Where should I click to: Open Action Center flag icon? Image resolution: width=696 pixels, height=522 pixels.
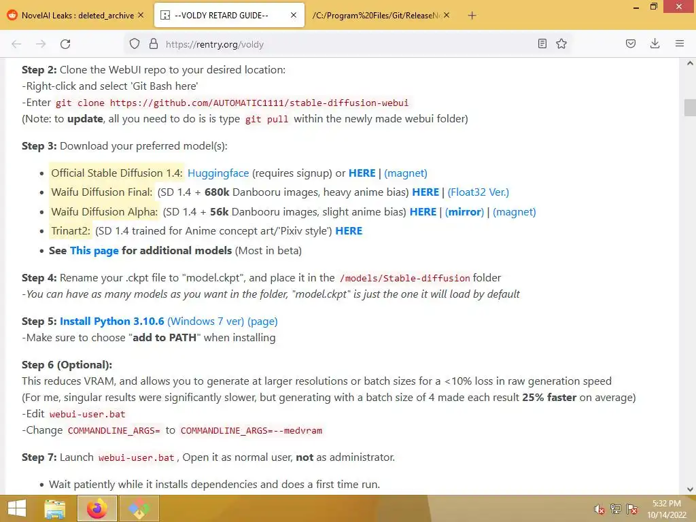coord(632,508)
